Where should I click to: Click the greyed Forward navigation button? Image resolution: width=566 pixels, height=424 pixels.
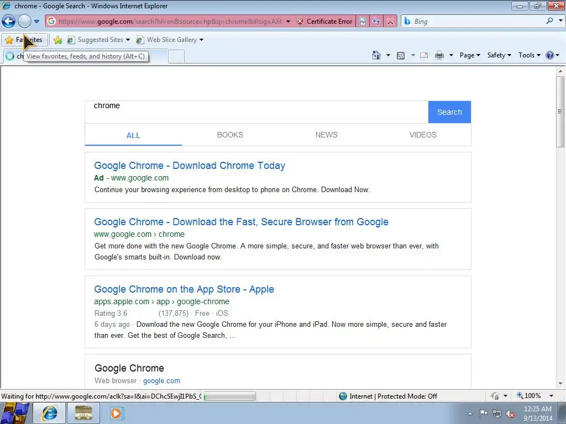click(24, 22)
